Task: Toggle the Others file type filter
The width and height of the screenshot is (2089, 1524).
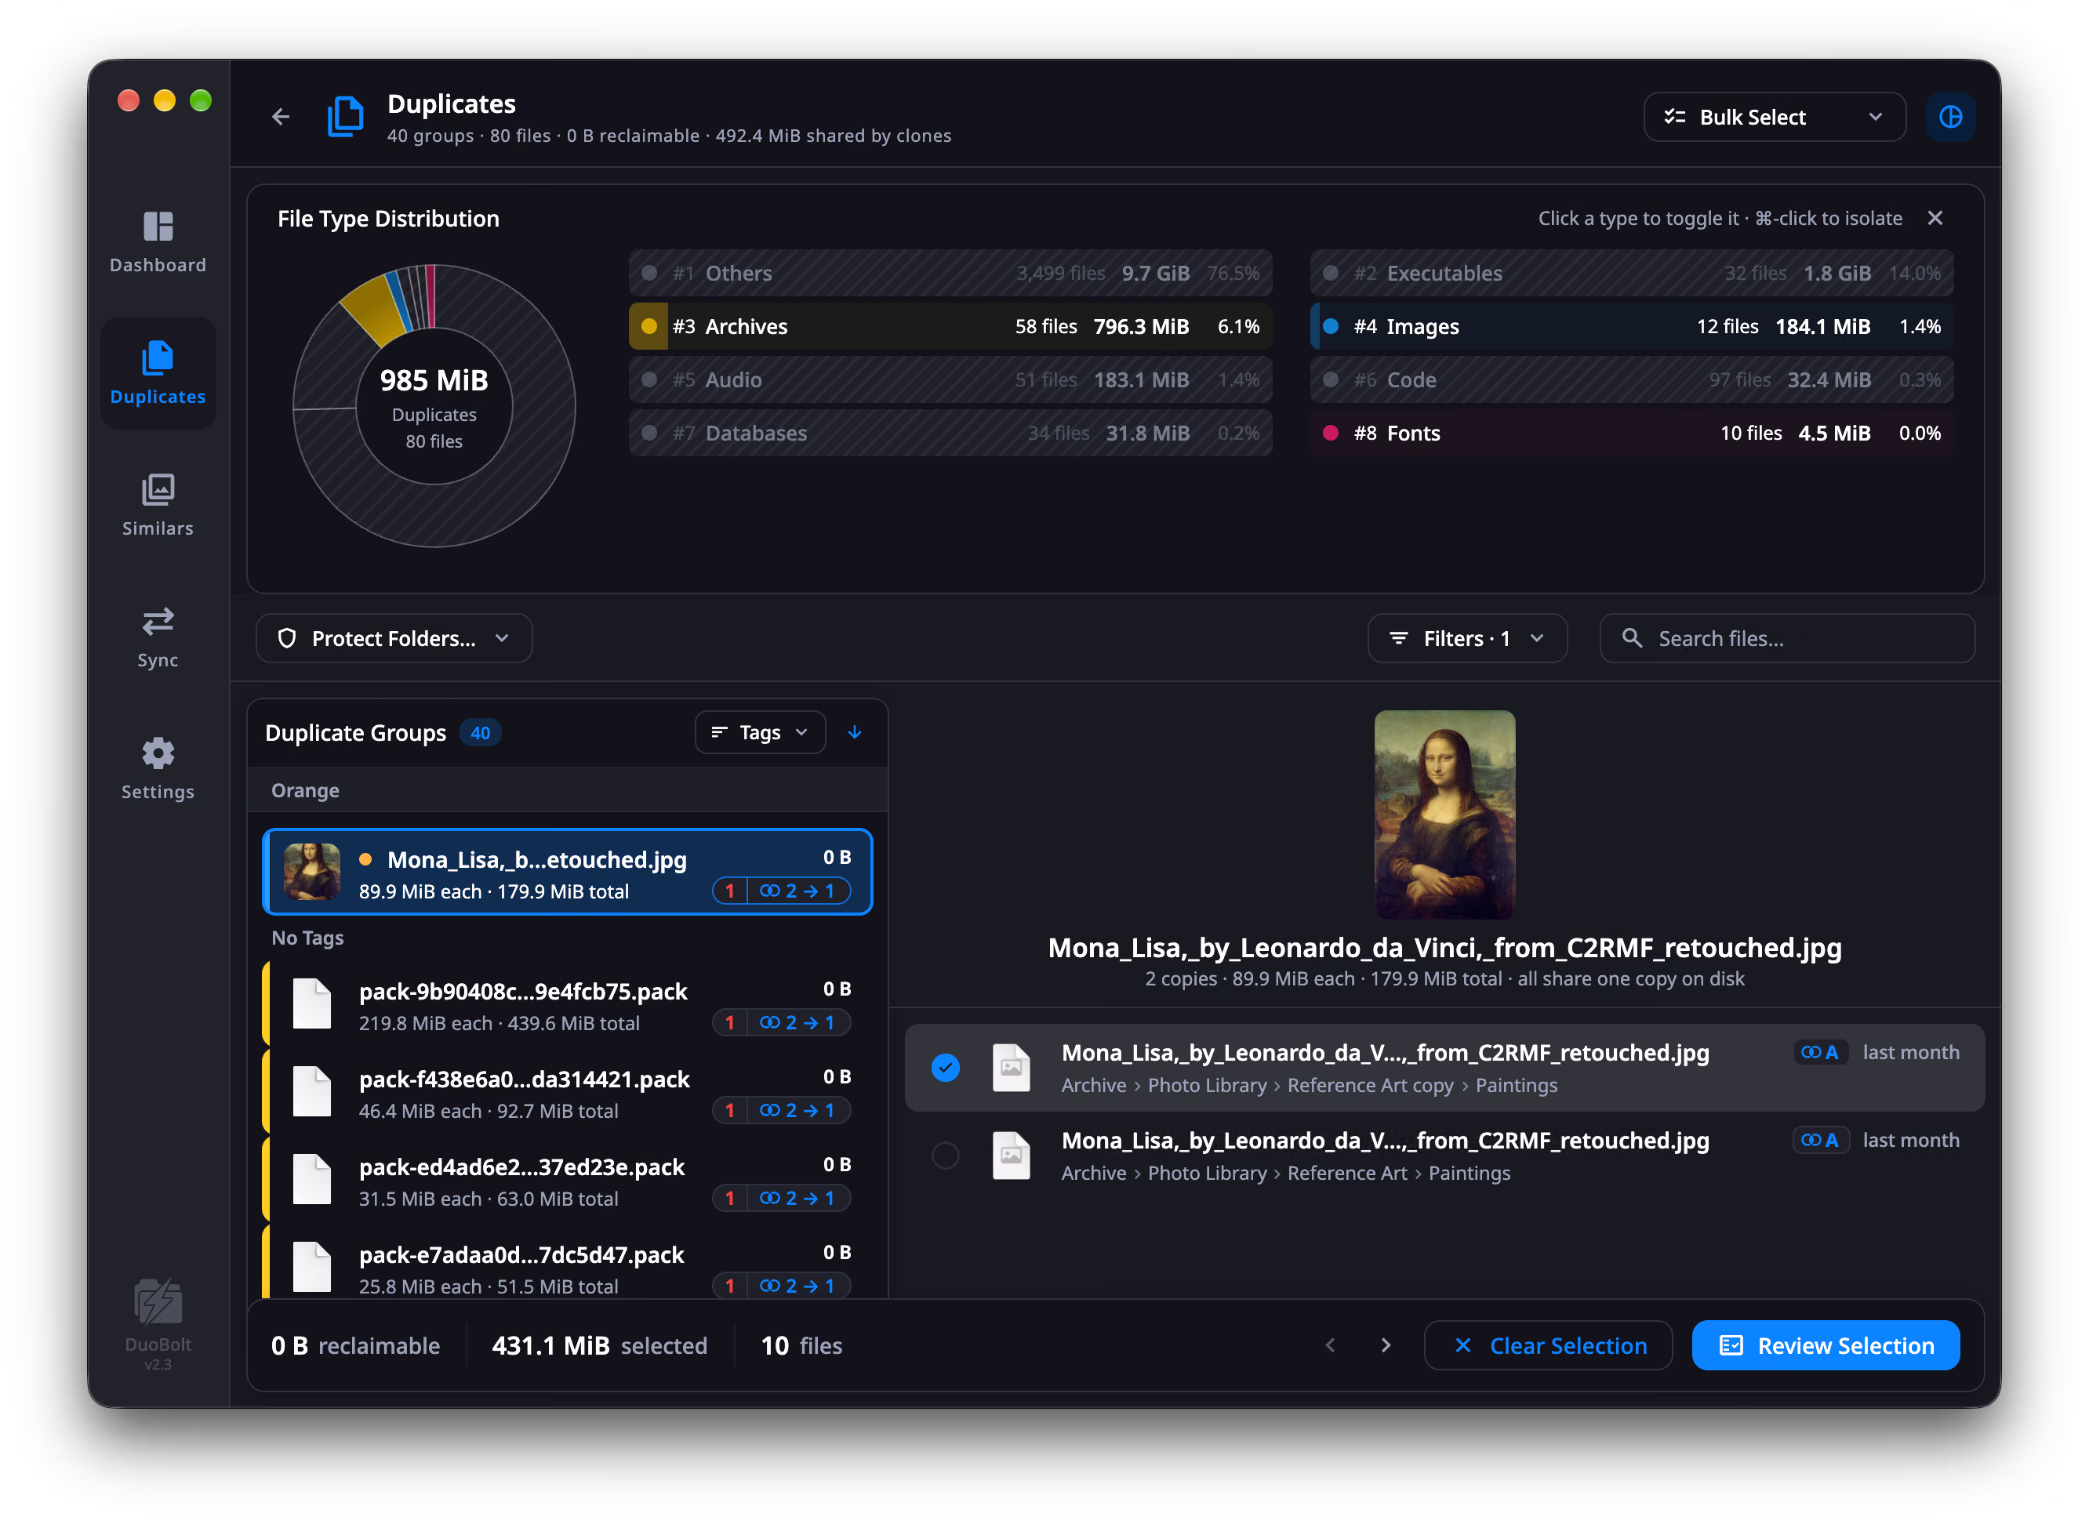Action: (x=950, y=273)
